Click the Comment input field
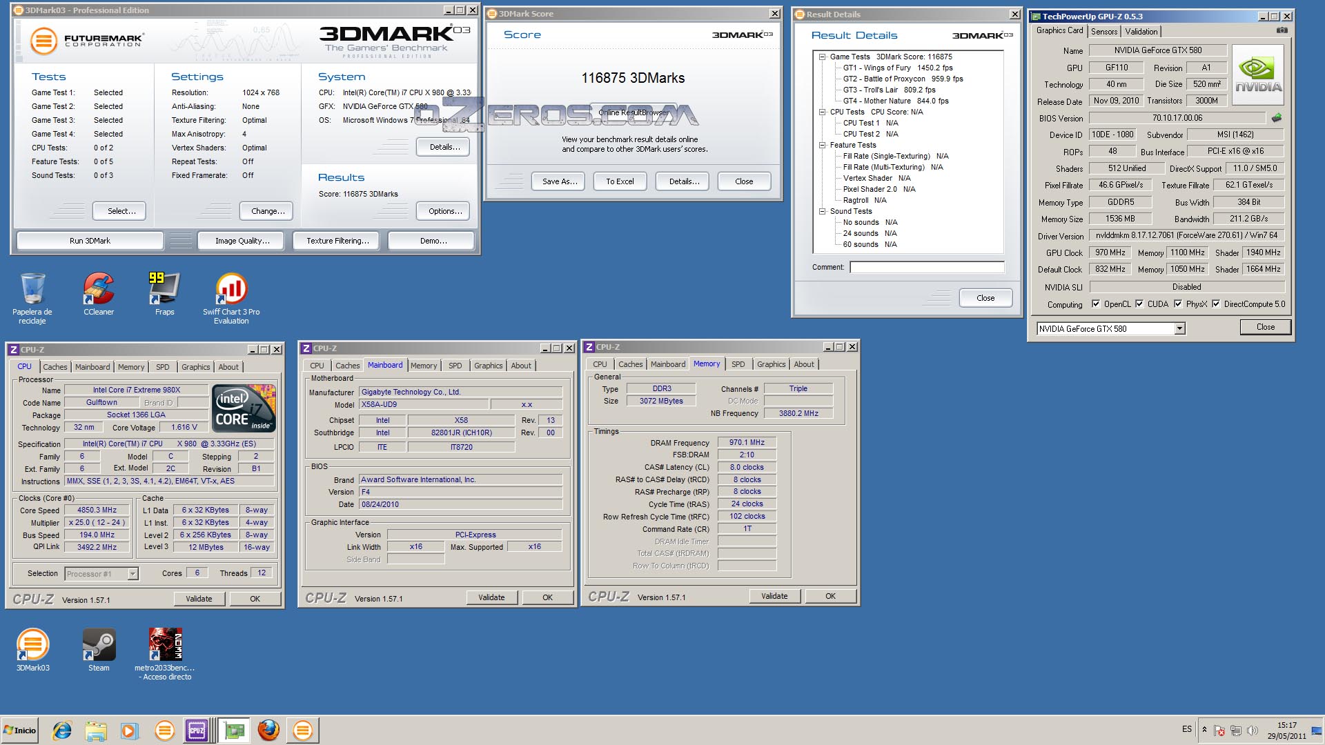The image size is (1325, 745). coord(927,267)
